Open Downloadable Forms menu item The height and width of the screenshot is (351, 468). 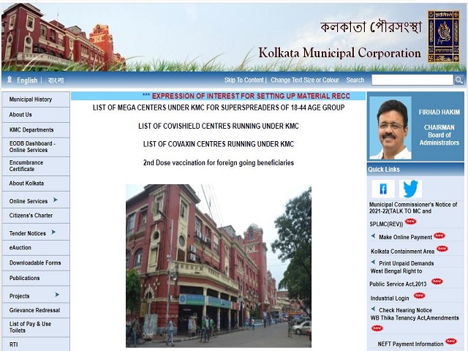coord(36,263)
